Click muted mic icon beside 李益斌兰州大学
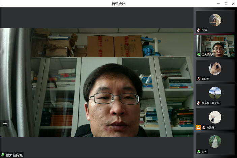Viewport: 237px width, 158px height. pyautogui.click(x=199, y=103)
